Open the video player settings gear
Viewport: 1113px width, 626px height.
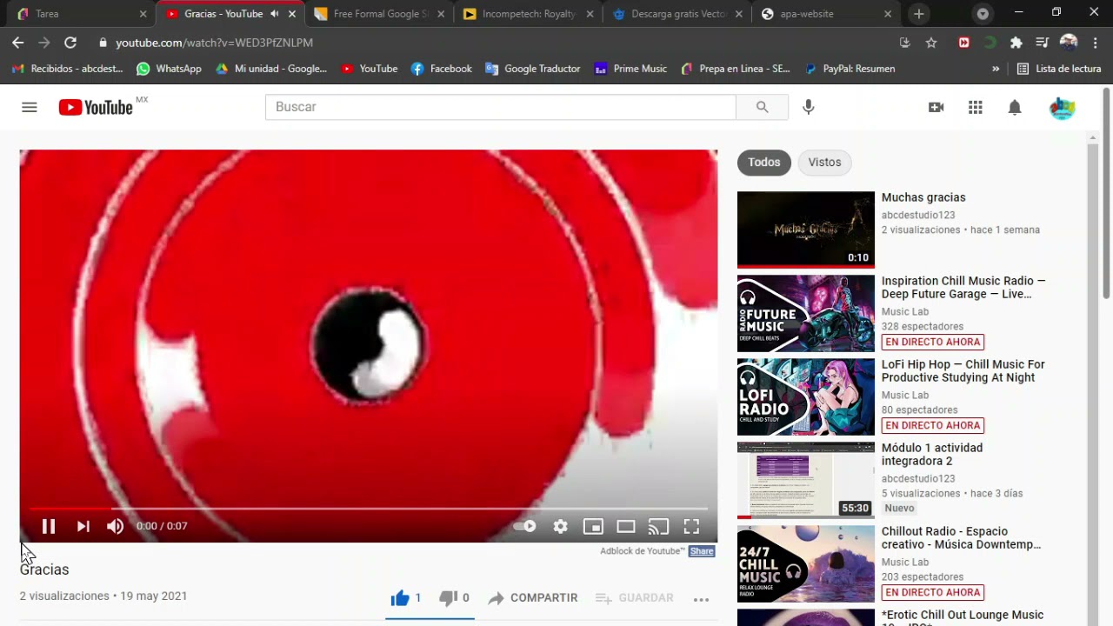click(x=561, y=526)
